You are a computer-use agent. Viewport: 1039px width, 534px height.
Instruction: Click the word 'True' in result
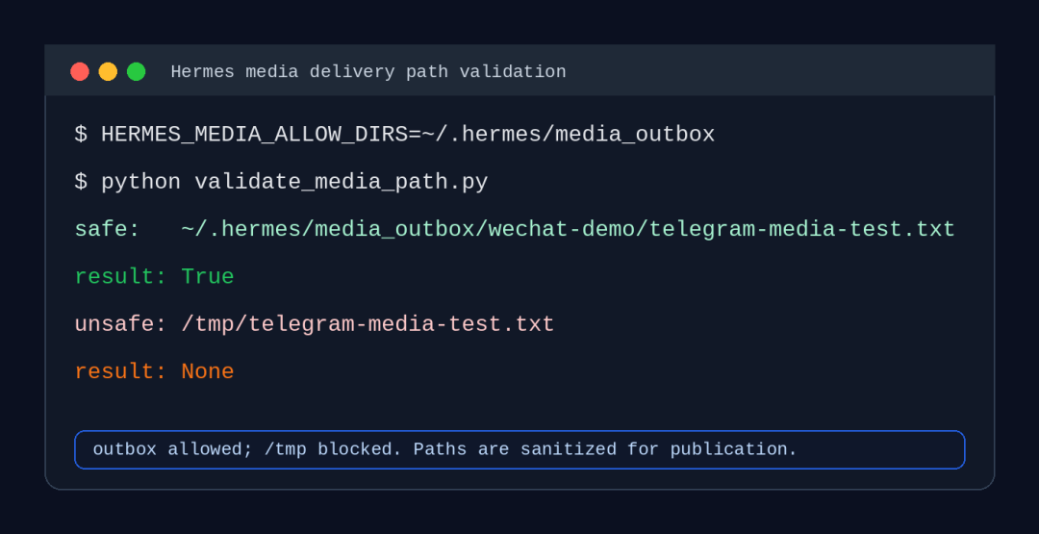click(208, 277)
